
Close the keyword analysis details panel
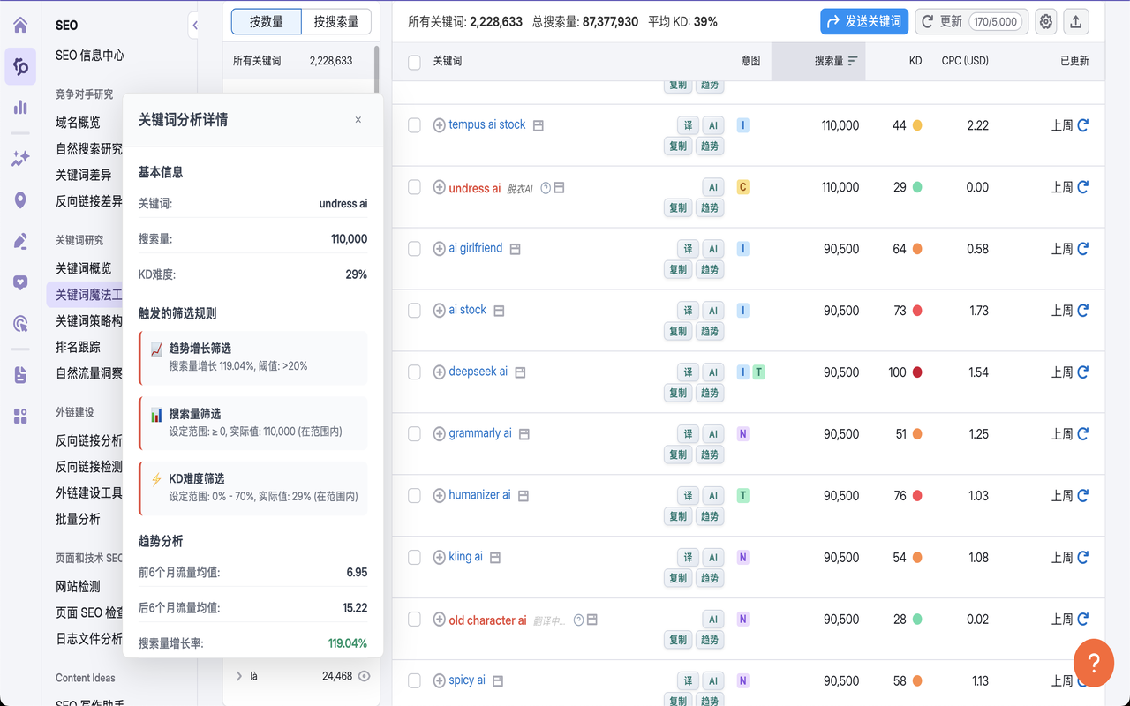(x=358, y=120)
